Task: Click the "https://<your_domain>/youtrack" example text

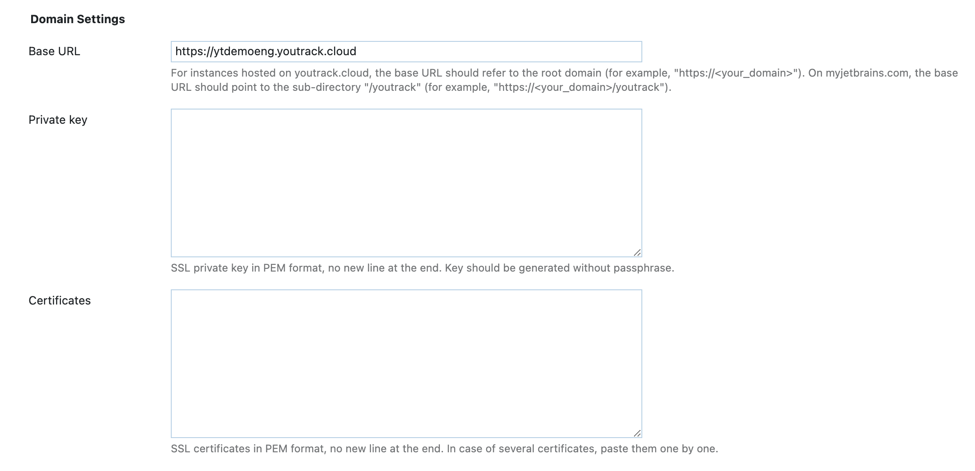Action: point(578,87)
